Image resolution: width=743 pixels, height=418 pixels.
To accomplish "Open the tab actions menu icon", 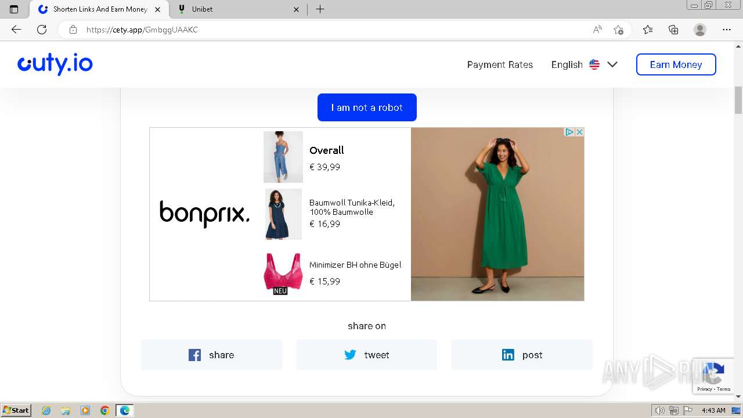I will [x=14, y=9].
